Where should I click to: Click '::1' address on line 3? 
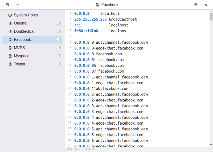click(77, 25)
